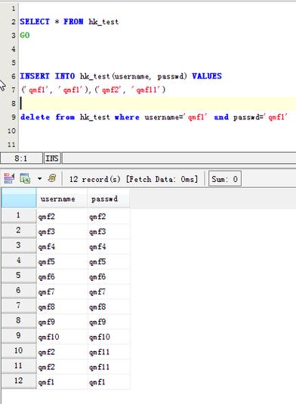Click the passwd column header
The height and width of the screenshot is (404, 296).
point(109,199)
